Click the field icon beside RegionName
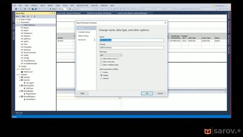Viewport: 243px width, 137px height. pos(24,94)
